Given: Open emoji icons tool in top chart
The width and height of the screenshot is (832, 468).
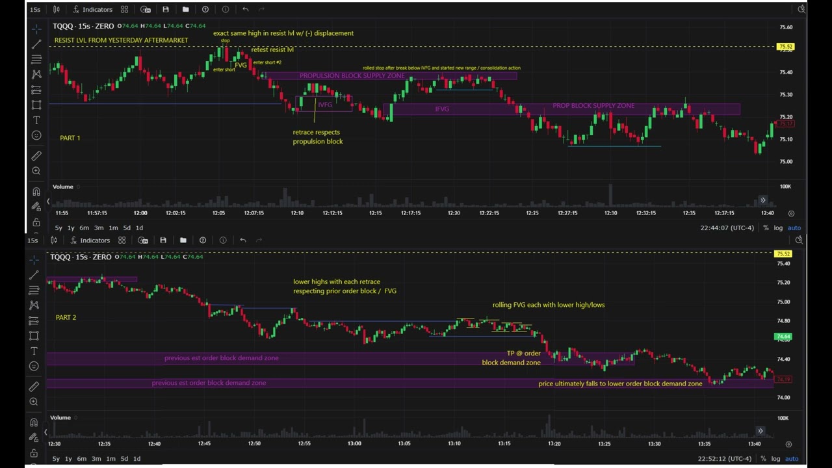Looking at the screenshot, I should tap(36, 135).
